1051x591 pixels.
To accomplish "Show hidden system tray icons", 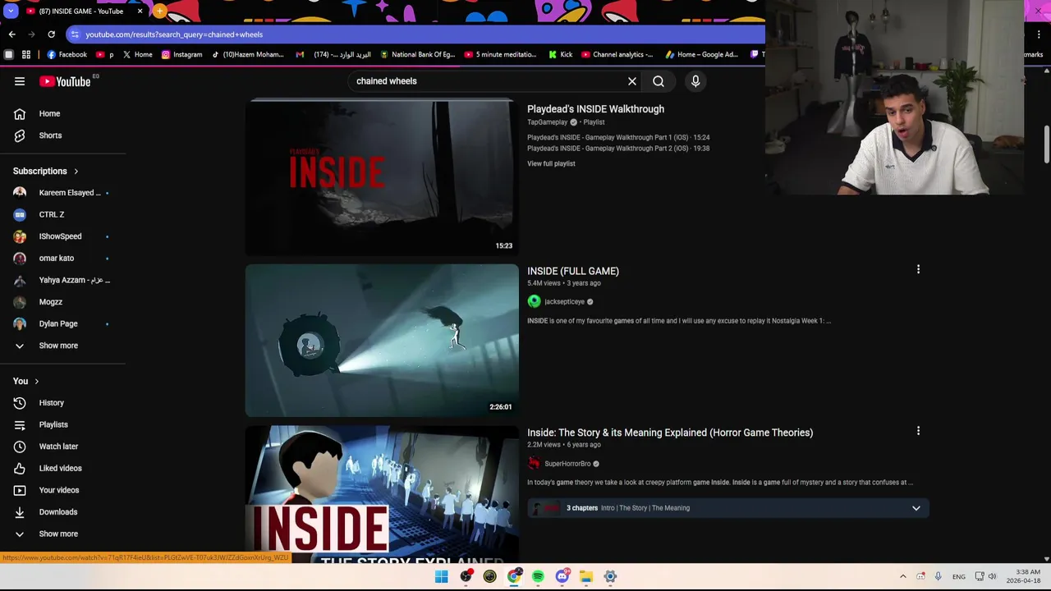I will point(903,576).
